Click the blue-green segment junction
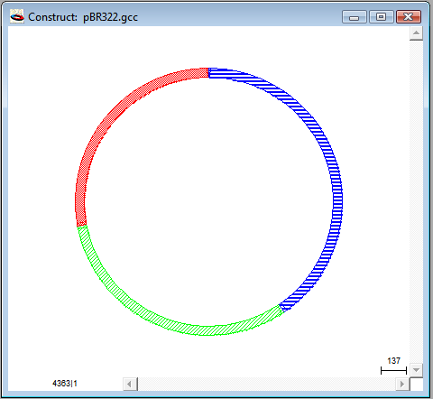This screenshot has height=399, width=433. click(281, 309)
